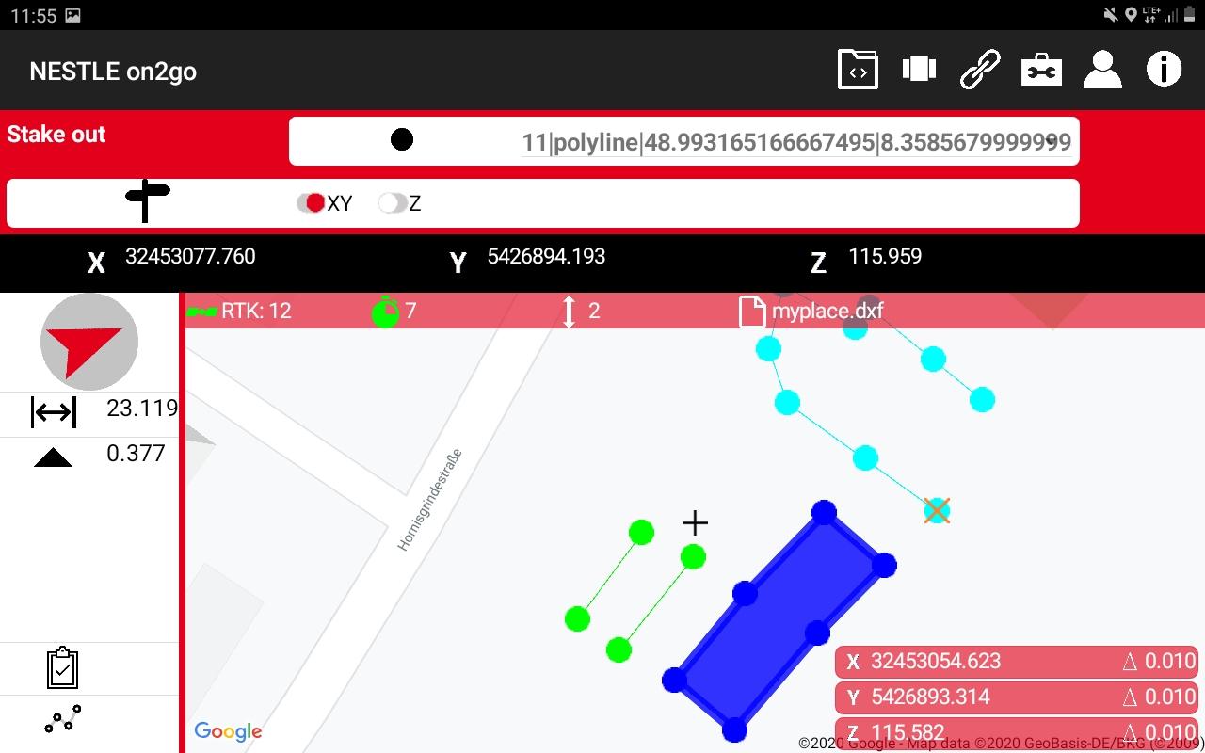The height and width of the screenshot is (753, 1205).
Task: Tap the system clock 11:55
Action: tap(33, 16)
